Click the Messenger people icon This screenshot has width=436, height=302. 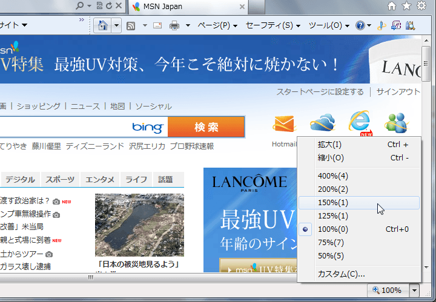tap(397, 122)
